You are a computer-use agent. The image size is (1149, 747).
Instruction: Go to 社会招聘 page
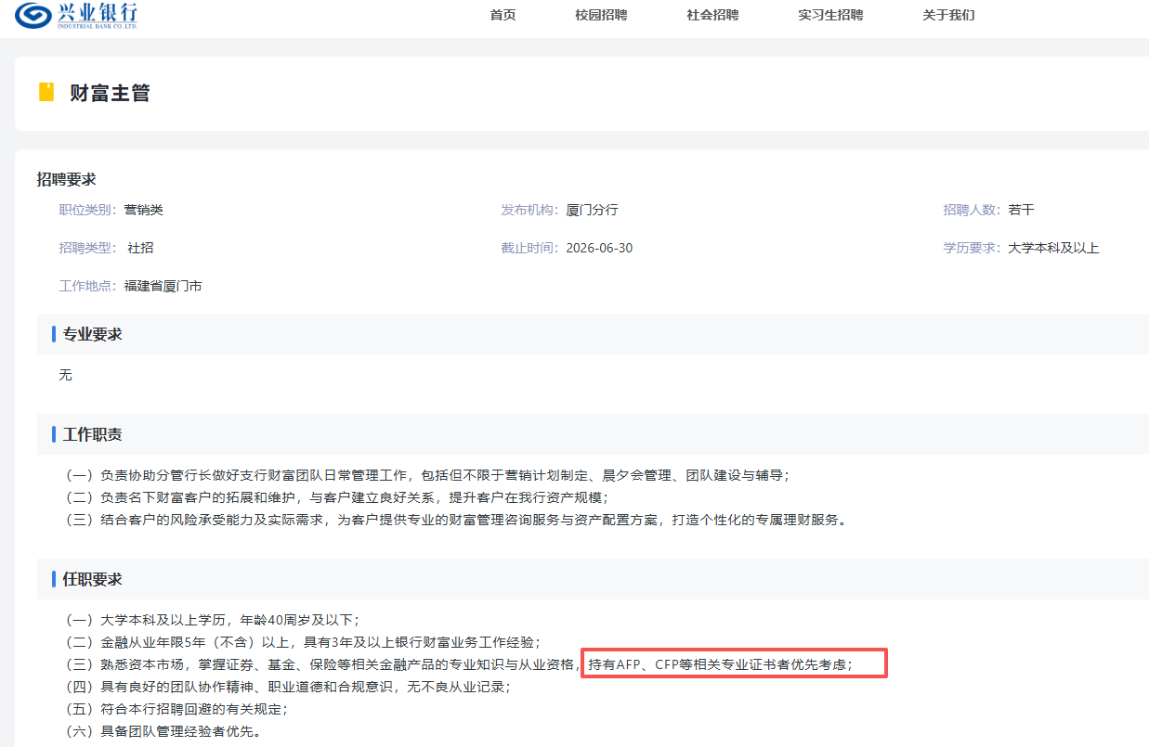pos(712,15)
